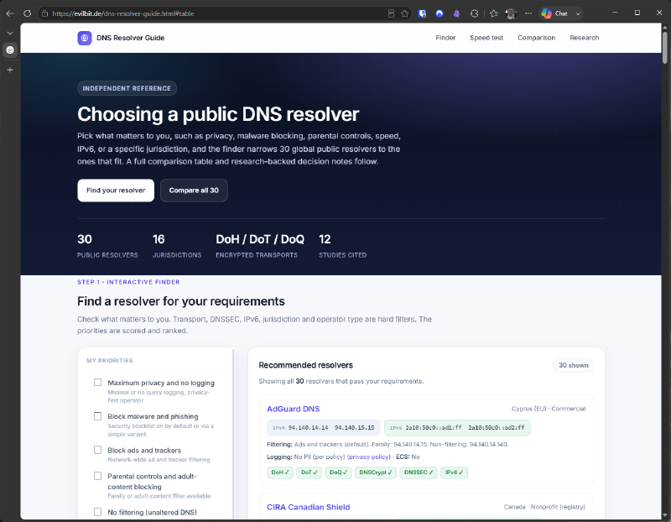The width and height of the screenshot is (671, 522).
Task: Click the MY PRIORITIES panel heading
Action: pos(110,361)
